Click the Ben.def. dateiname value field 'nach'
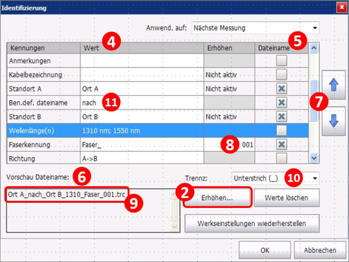 point(90,103)
